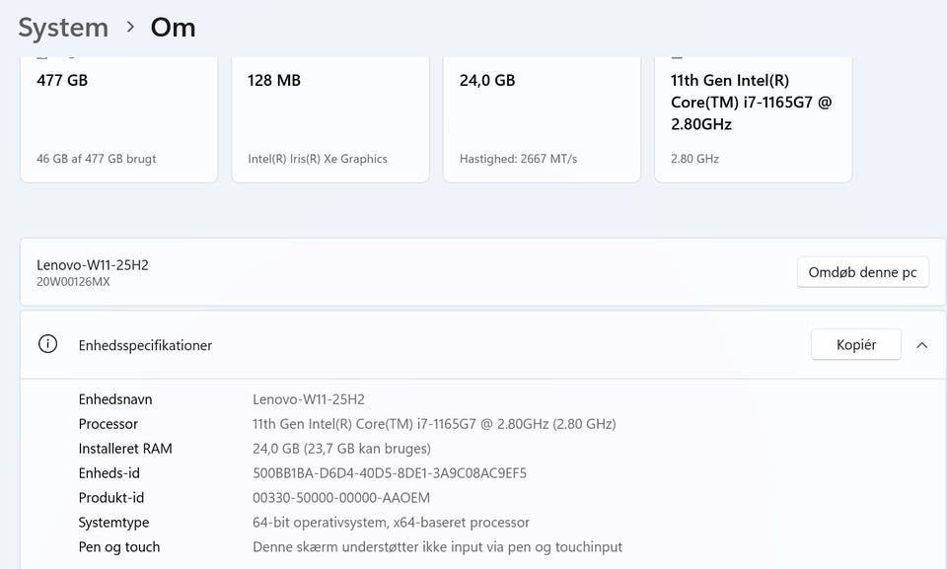Viewport: 947px width, 569px height.
Task: Rename the PC with Omdøb denne pc
Action: point(862,272)
